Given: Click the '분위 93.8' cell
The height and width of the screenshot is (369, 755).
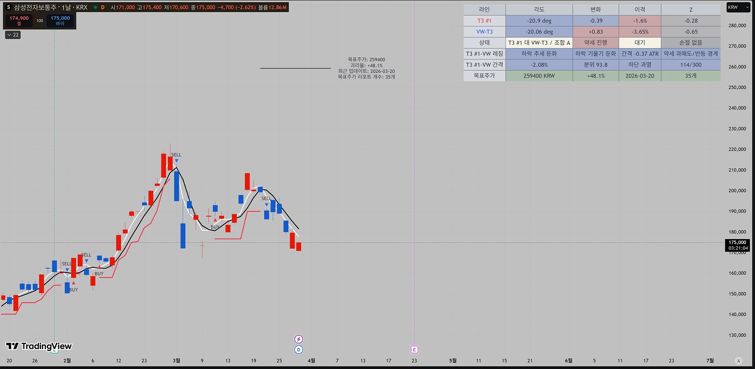Looking at the screenshot, I should pos(596,65).
